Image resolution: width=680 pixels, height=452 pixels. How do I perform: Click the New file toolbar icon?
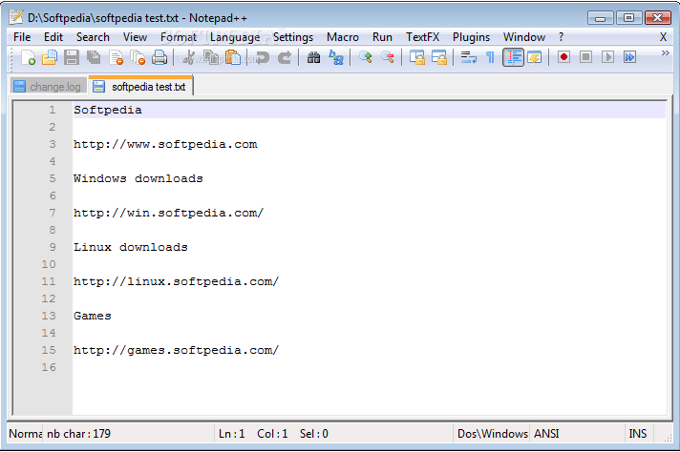[x=29, y=57]
